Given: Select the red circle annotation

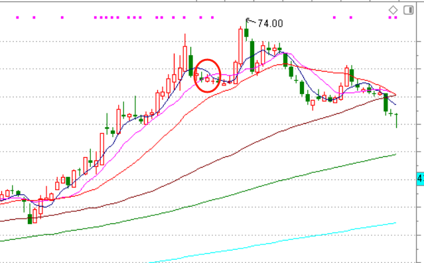Looking at the screenshot, I should 208,76.
